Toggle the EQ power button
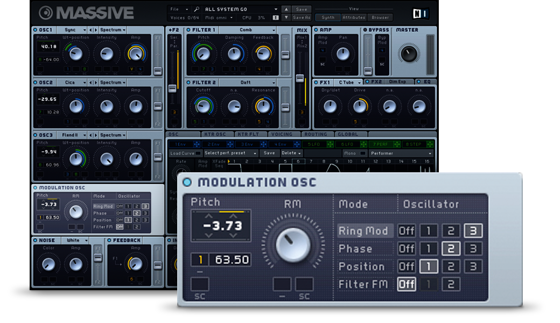 [418, 82]
